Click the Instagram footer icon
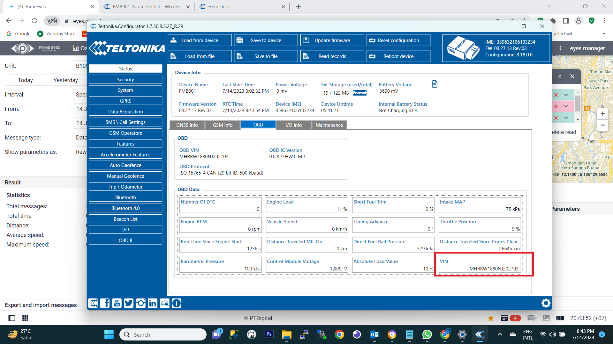This screenshot has height=344, width=613. click(x=140, y=303)
